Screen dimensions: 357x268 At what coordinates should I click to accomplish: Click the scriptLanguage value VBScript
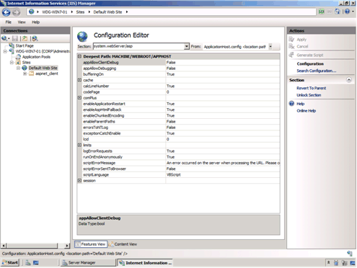(x=174, y=175)
